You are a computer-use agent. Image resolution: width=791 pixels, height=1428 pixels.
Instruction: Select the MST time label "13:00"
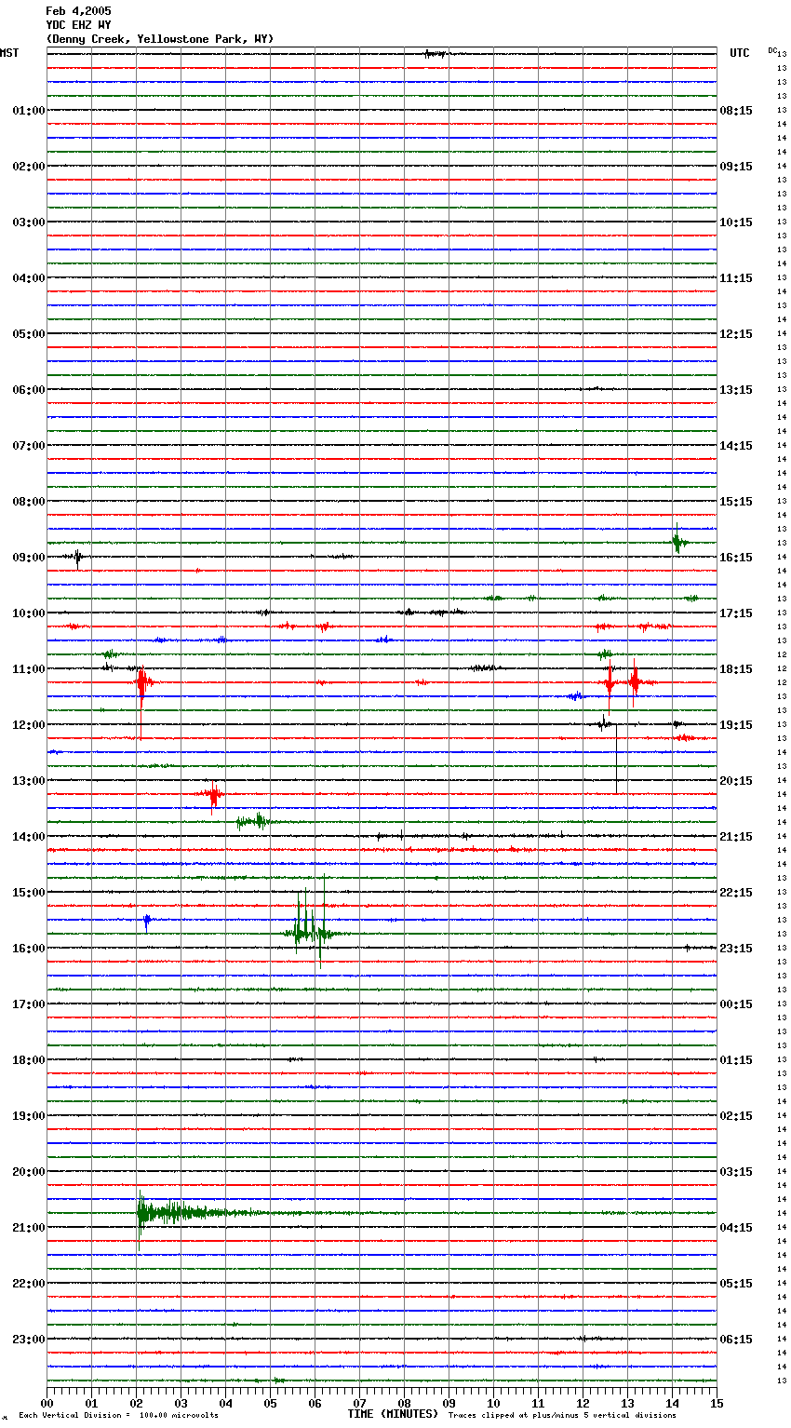29,781
